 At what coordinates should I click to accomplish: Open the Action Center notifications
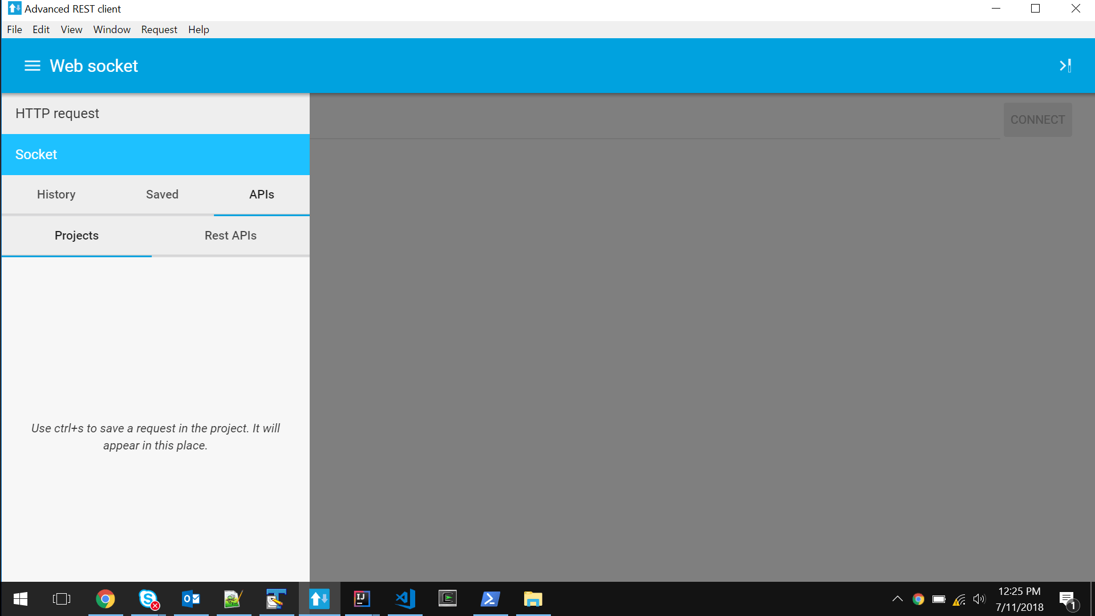pyautogui.click(x=1068, y=599)
